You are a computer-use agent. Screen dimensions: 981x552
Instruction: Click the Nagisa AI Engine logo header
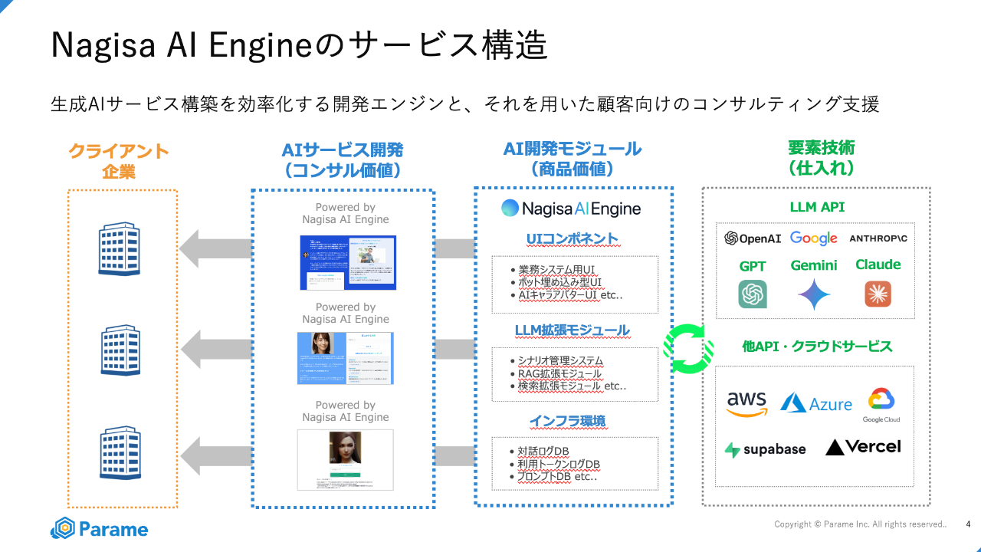(x=571, y=208)
